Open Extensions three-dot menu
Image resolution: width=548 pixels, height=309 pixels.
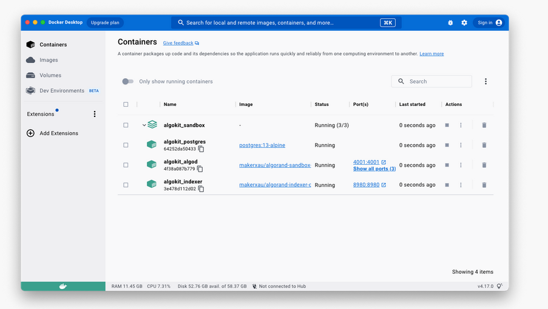click(x=94, y=114)
